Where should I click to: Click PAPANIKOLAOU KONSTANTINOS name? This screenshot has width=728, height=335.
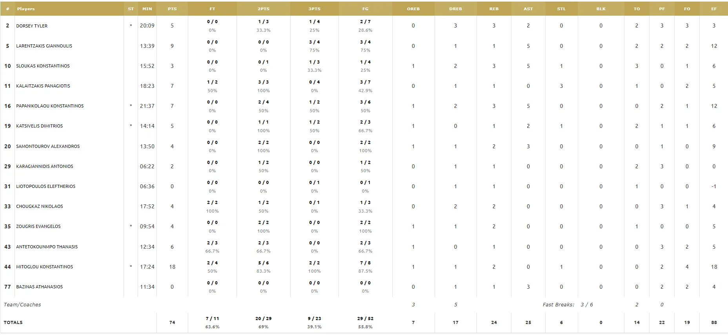(x=50, y=106)
